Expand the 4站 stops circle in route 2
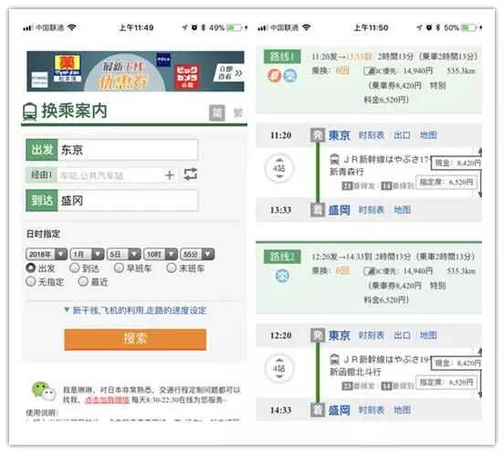This screenshot has height=454, width=504. [279, 368]
